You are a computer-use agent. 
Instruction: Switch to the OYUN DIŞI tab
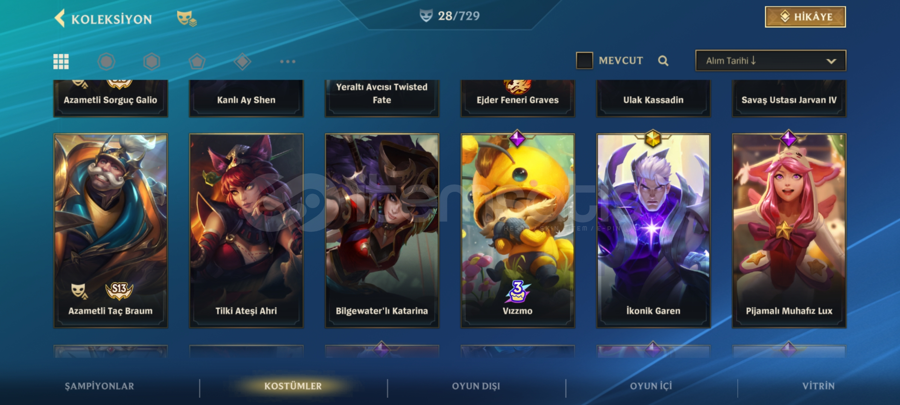tap(476, 386)
